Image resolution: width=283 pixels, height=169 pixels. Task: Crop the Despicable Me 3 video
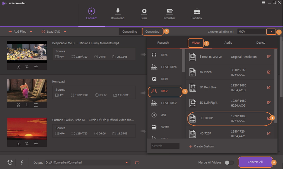27,67
